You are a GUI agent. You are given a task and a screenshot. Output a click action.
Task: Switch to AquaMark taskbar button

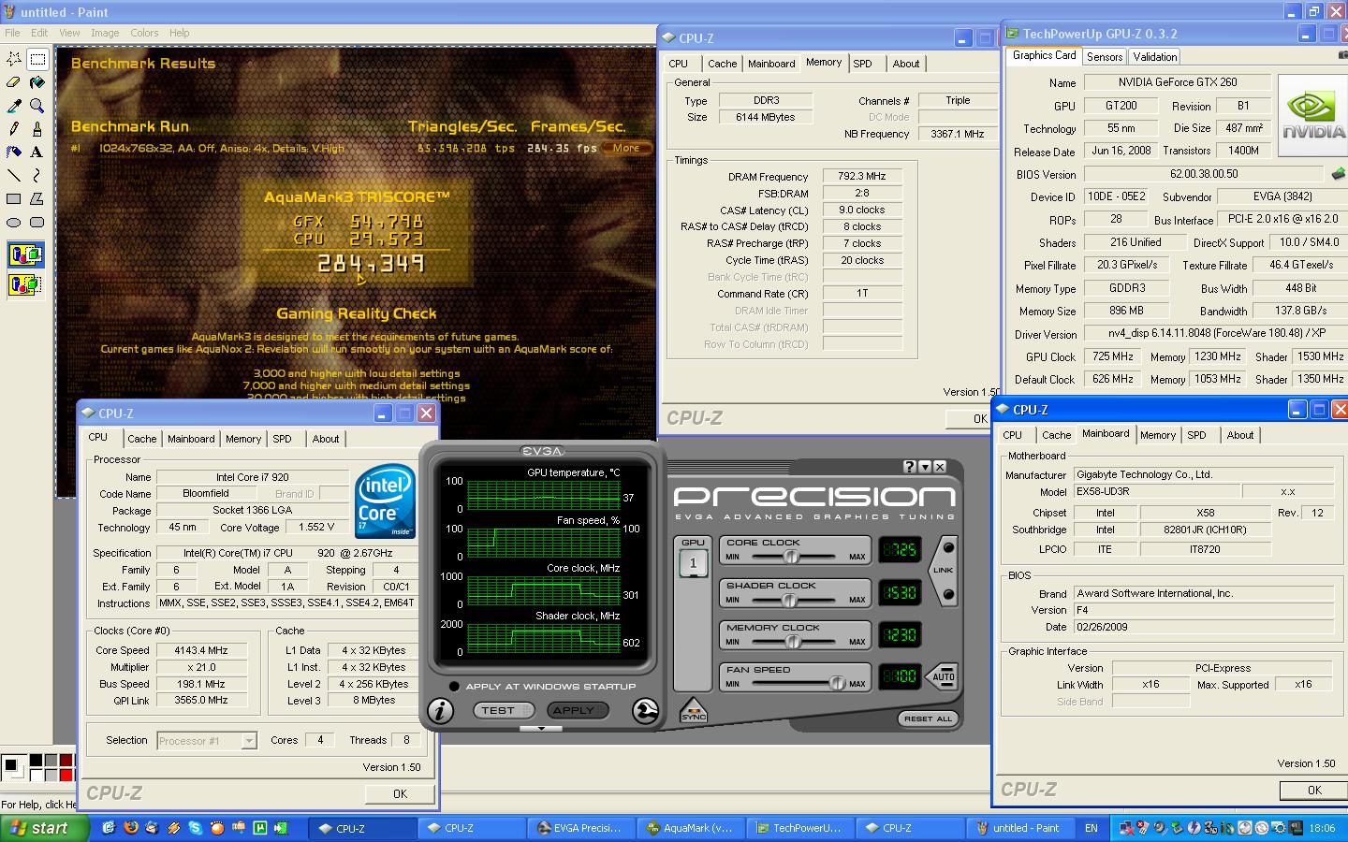coord(690,828)
